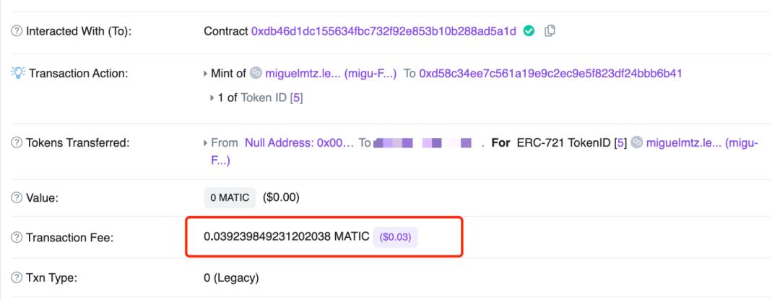Click token logo icon before miguelmtz.le in Mint row
The height and width of the screenshot is (300, 780).
point(256,73)
